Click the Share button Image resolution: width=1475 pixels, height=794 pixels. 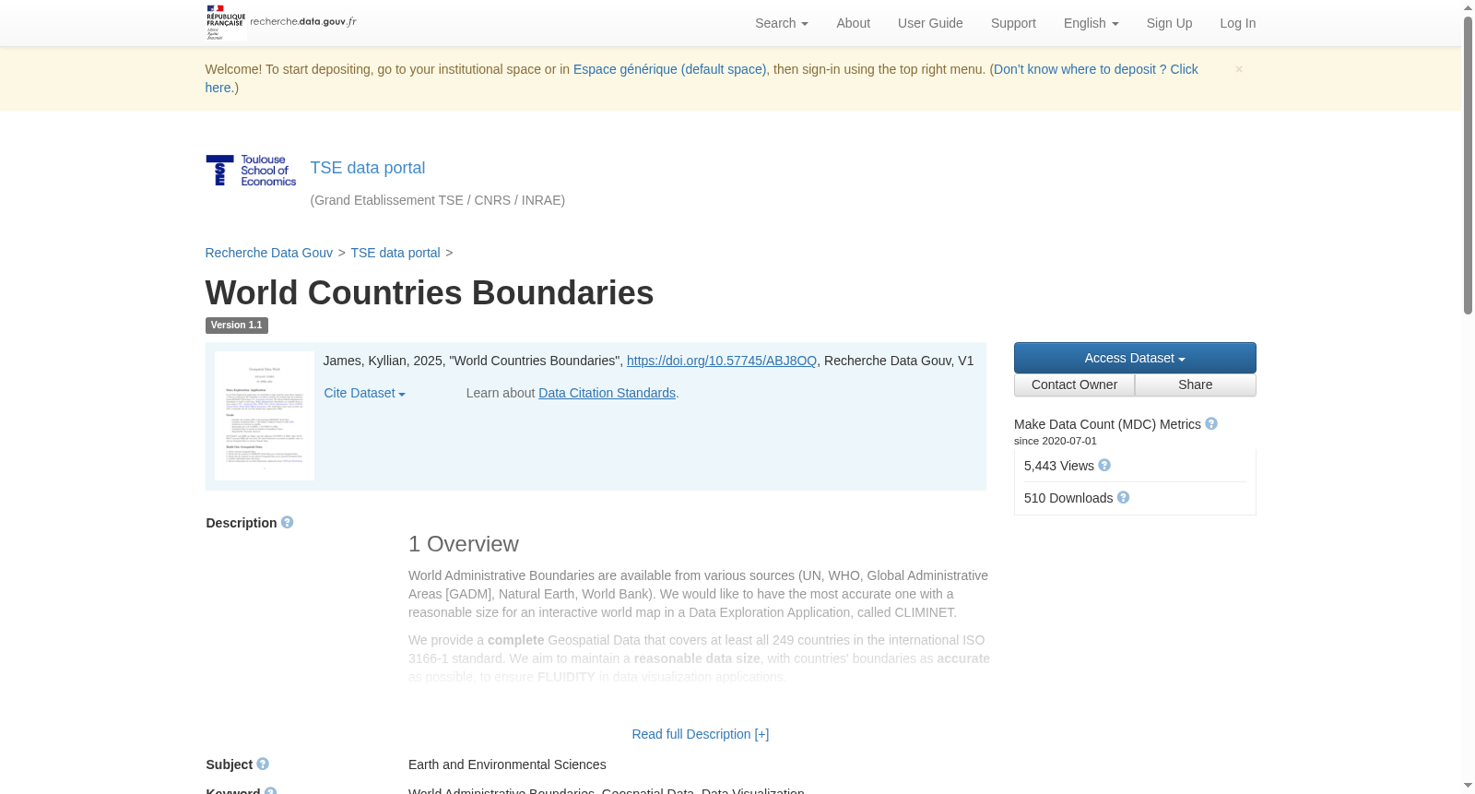pos(1196,385)
